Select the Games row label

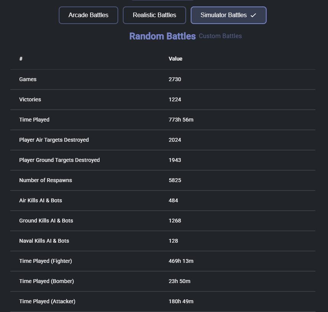tap(28, 79)
